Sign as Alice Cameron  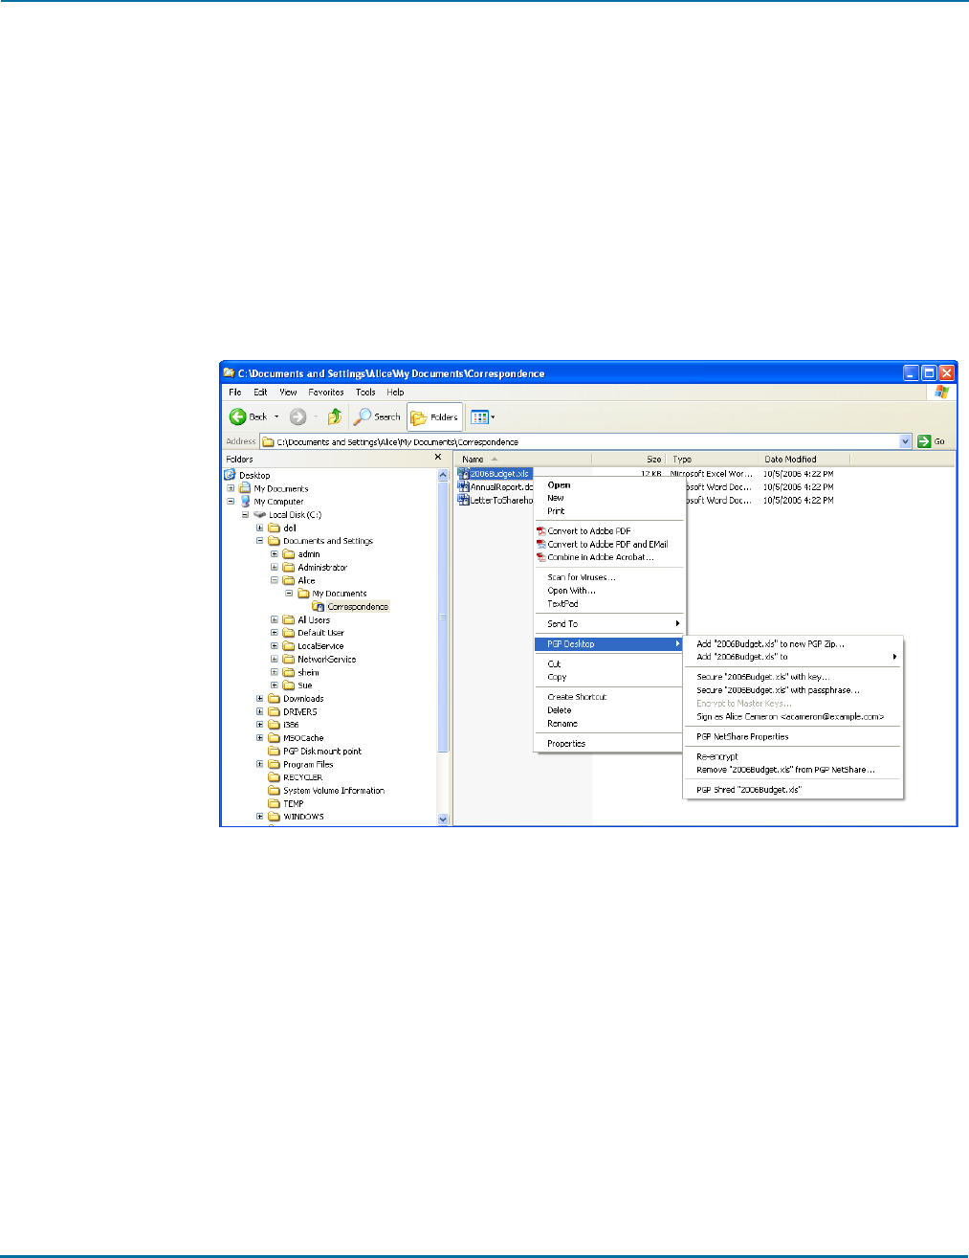click(794, 716)
